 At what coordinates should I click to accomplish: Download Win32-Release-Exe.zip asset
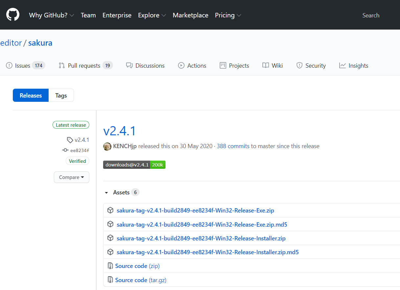[195, 211]
